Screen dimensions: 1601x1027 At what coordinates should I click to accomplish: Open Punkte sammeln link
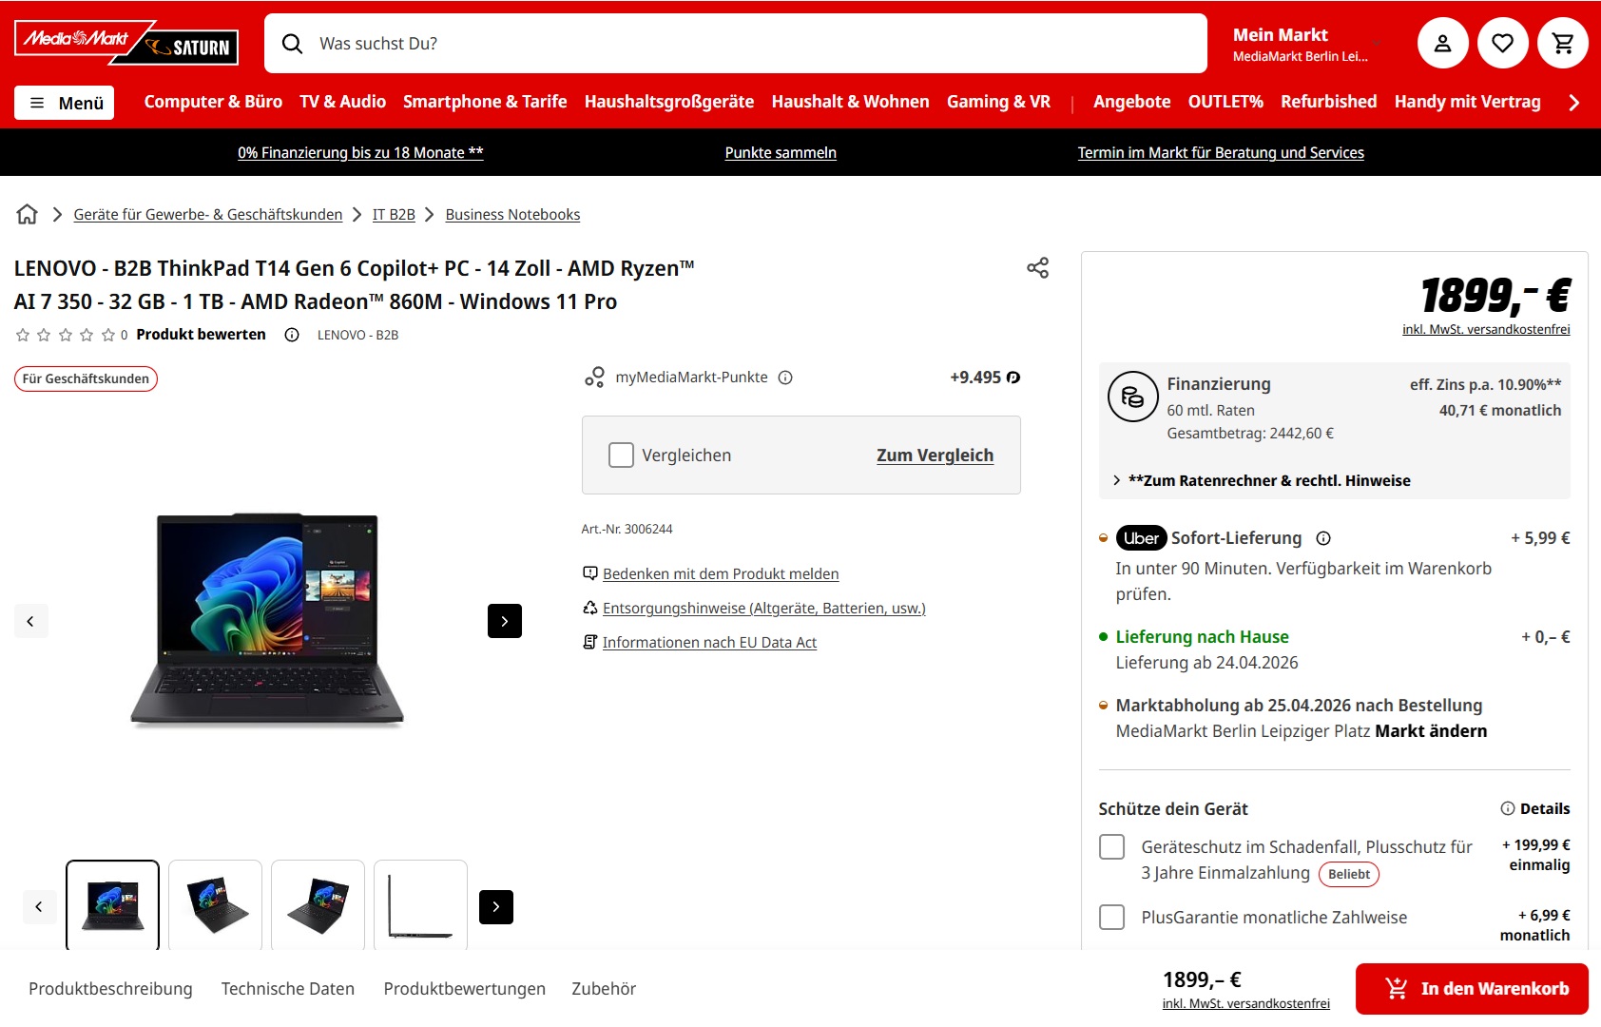pos(781,152)
